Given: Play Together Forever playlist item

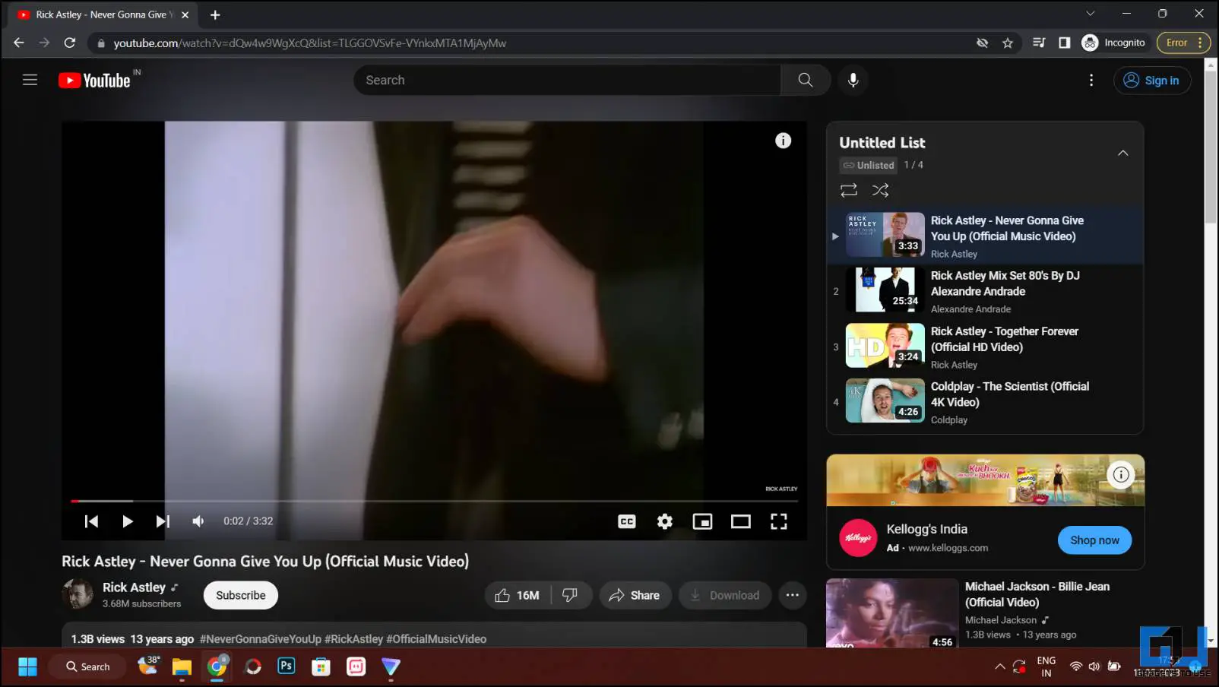Looking at the screenshot, I should (985, 347).
